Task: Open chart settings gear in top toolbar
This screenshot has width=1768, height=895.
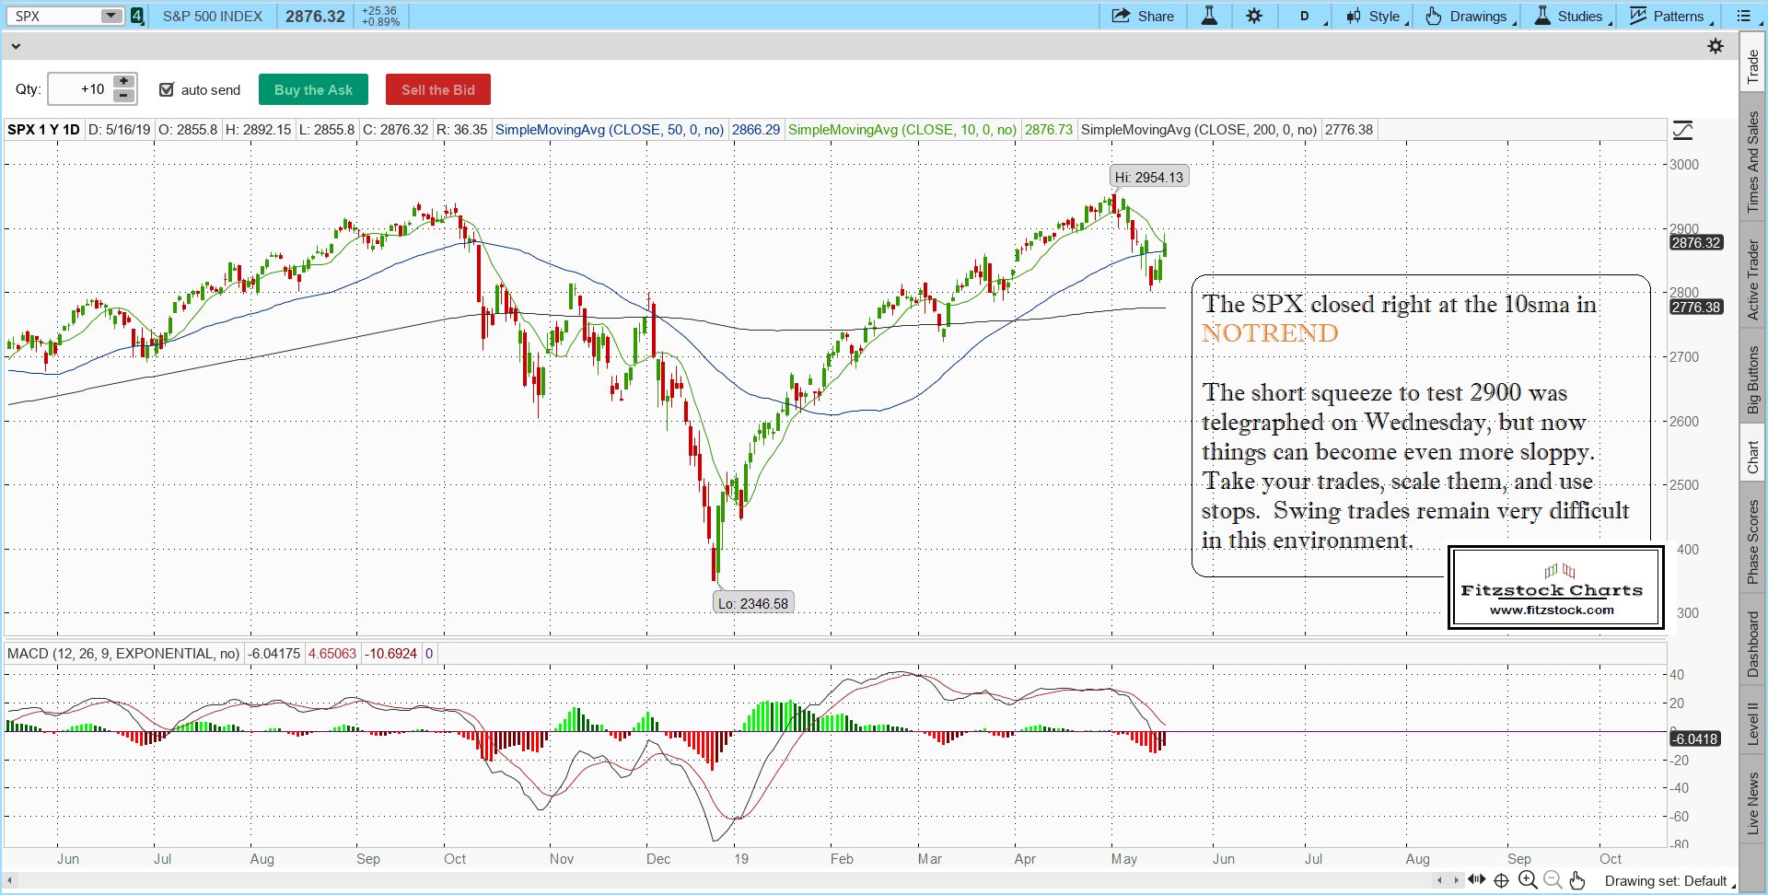Action: click(x=1254, y=16)
